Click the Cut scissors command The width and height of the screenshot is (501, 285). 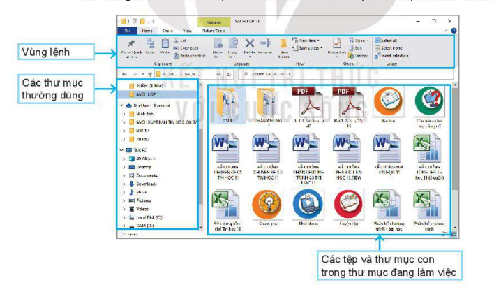[180, 41]
